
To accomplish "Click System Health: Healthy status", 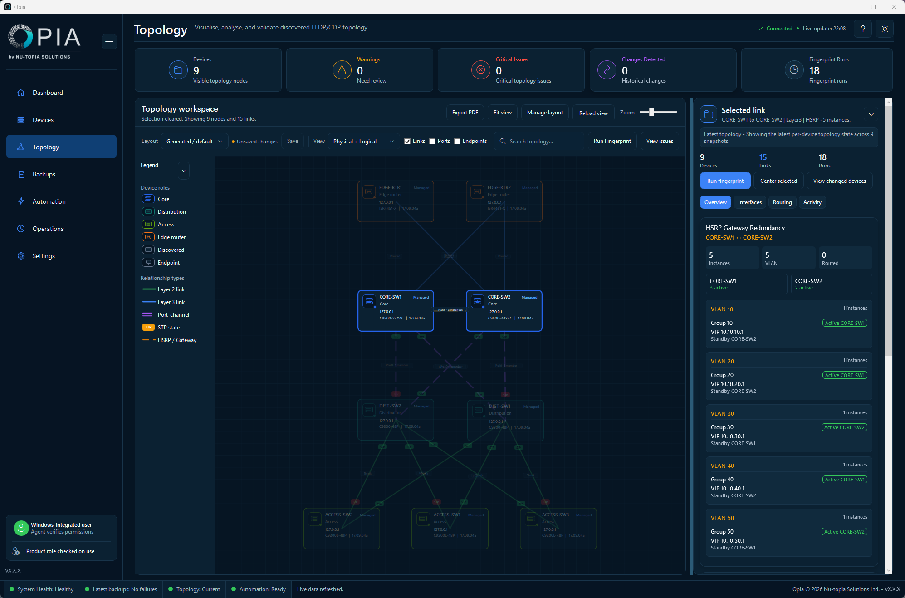I will [41, 589].
